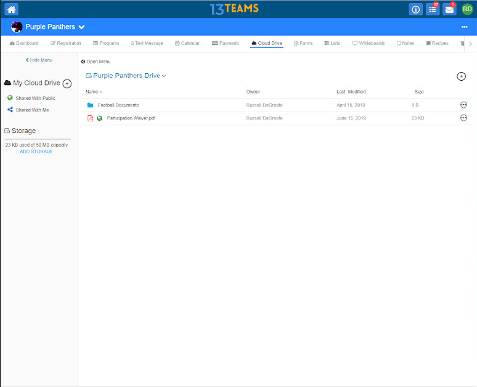Click the Shared With Public globe icon

10,98
